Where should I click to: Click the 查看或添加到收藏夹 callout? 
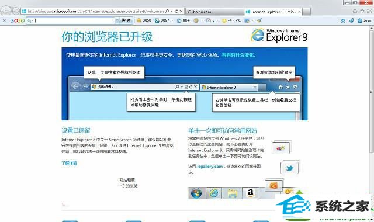point(274,72)
